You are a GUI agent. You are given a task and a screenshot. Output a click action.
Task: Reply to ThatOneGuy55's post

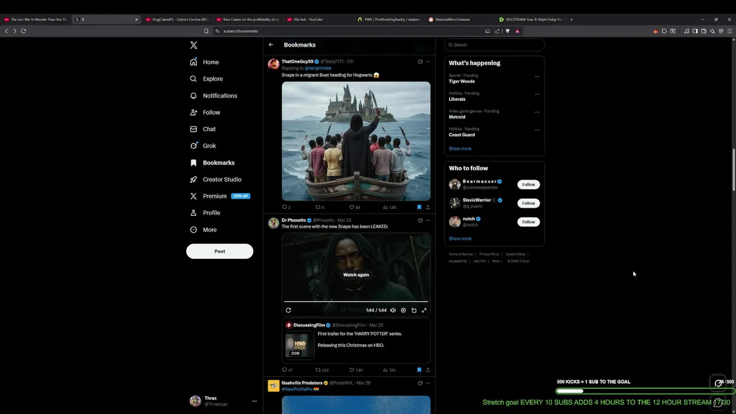coord(286,207)
